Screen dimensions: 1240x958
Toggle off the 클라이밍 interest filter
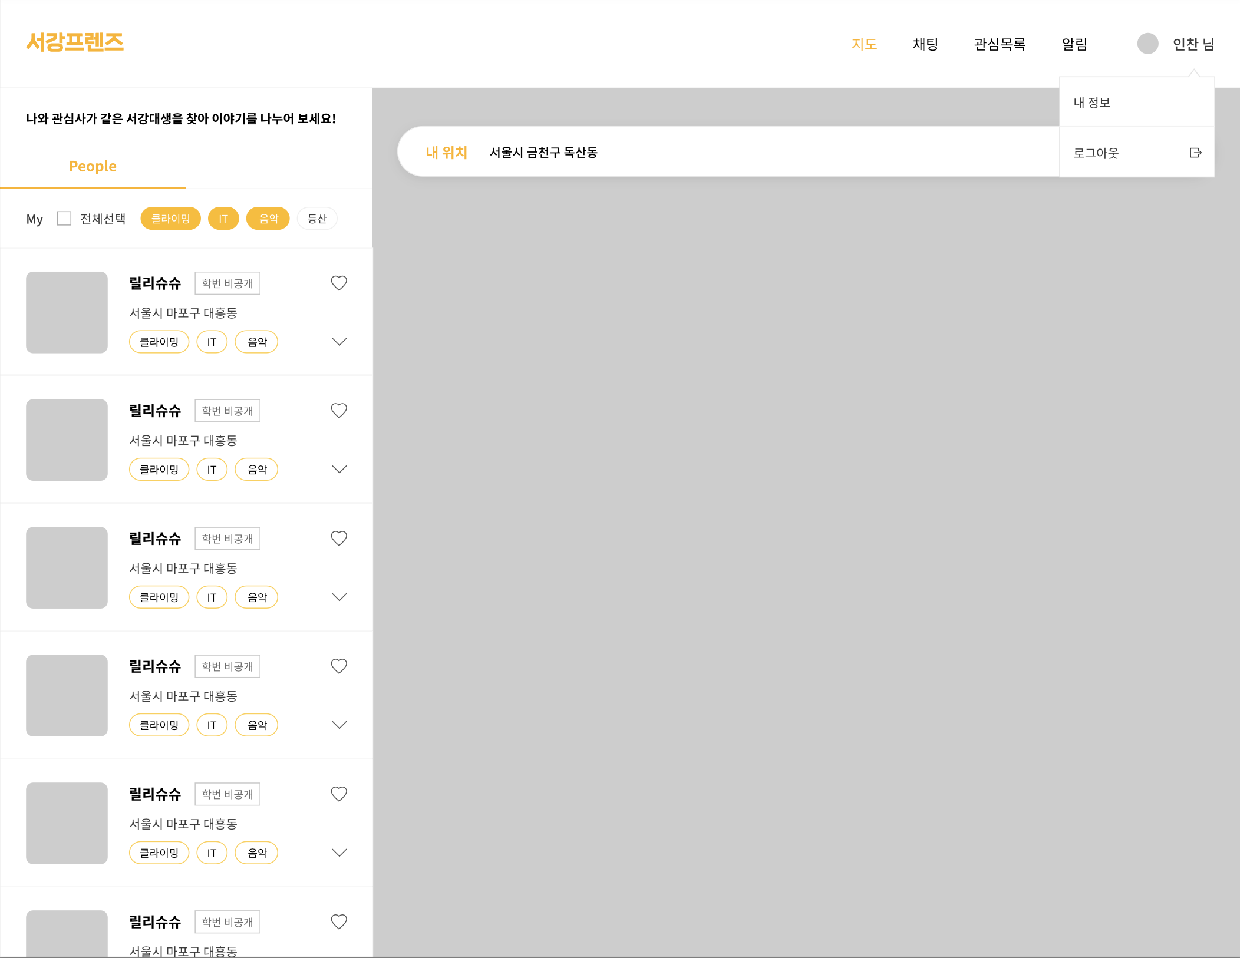click(170, 219)
